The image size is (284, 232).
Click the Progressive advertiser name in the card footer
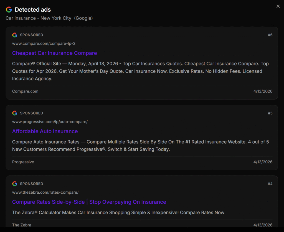pos(23,162)
